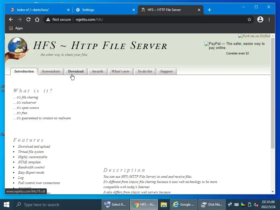
Task: Switch to the Settings browser tab
Action: pos(105,10)
